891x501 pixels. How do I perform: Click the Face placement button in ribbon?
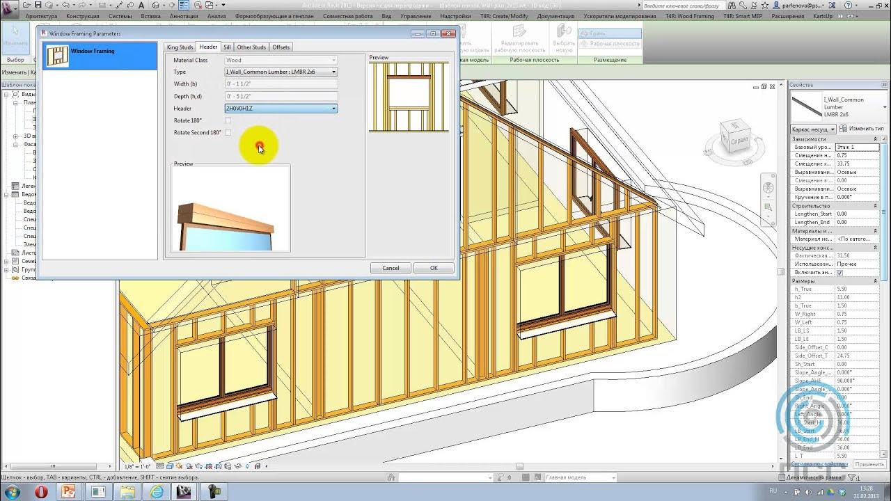coord(610,33)
